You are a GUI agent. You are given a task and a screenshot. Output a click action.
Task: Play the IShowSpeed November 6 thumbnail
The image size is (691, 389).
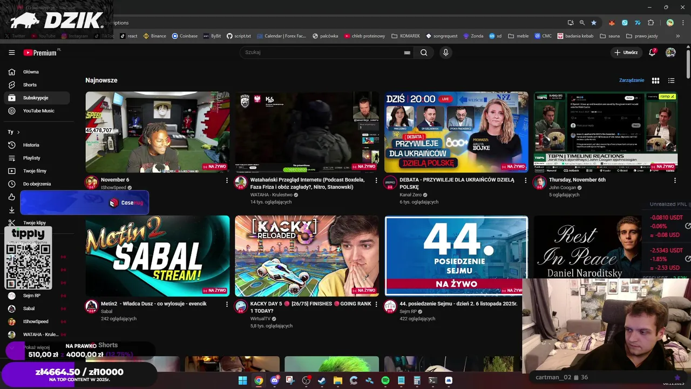tap(157, 132)
